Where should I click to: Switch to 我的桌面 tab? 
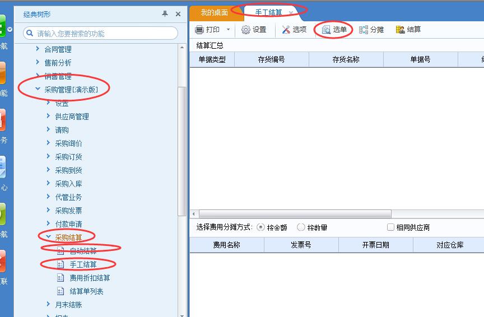214,12
